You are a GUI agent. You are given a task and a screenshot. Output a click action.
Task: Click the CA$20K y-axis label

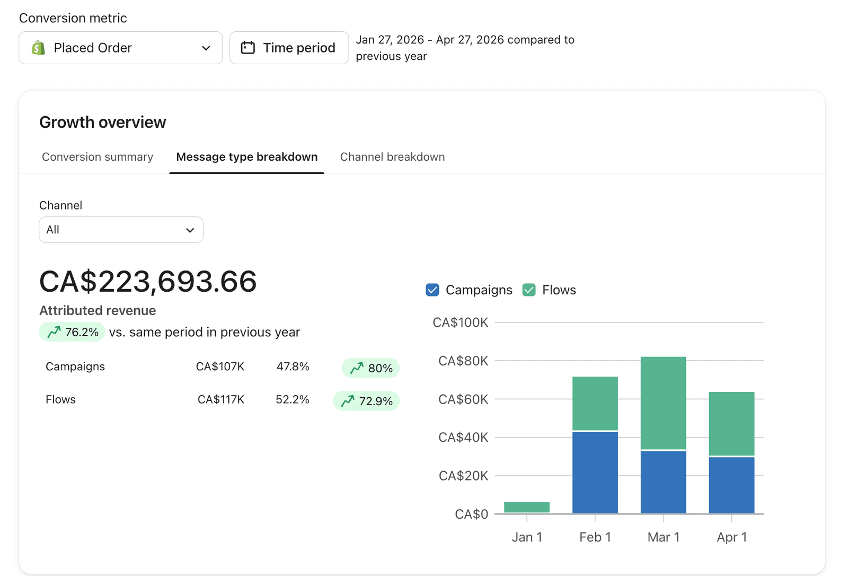coord(463,476)
